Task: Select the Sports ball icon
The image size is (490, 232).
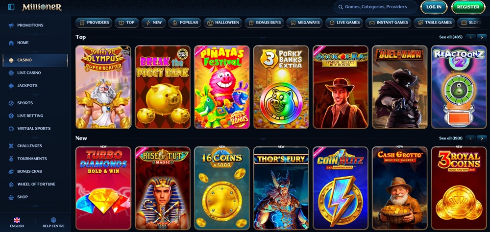Action: [11, 103]
